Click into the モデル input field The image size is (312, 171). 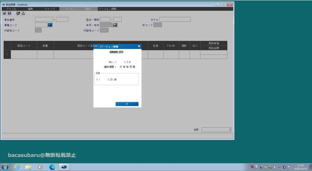pos(175,19)
